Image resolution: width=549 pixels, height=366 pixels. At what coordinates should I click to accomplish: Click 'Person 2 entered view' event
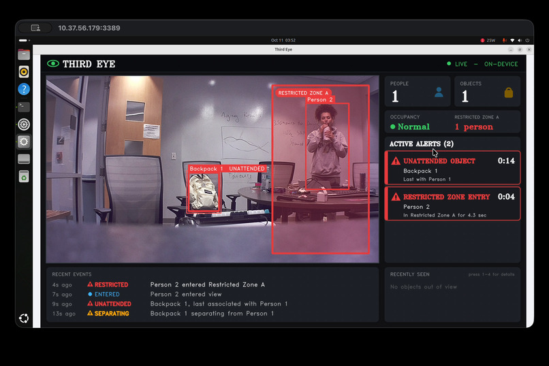[x=186, y=295]
